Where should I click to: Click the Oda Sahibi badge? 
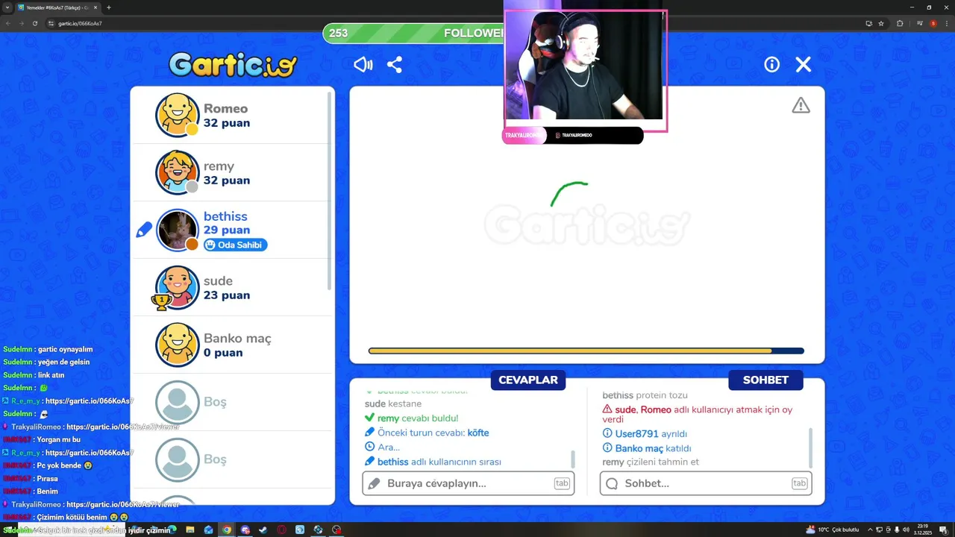pos(236,245)
